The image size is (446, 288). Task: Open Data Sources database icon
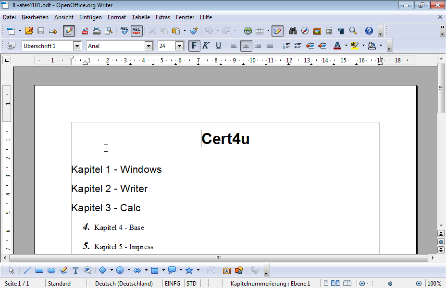[x=329, y=31]
